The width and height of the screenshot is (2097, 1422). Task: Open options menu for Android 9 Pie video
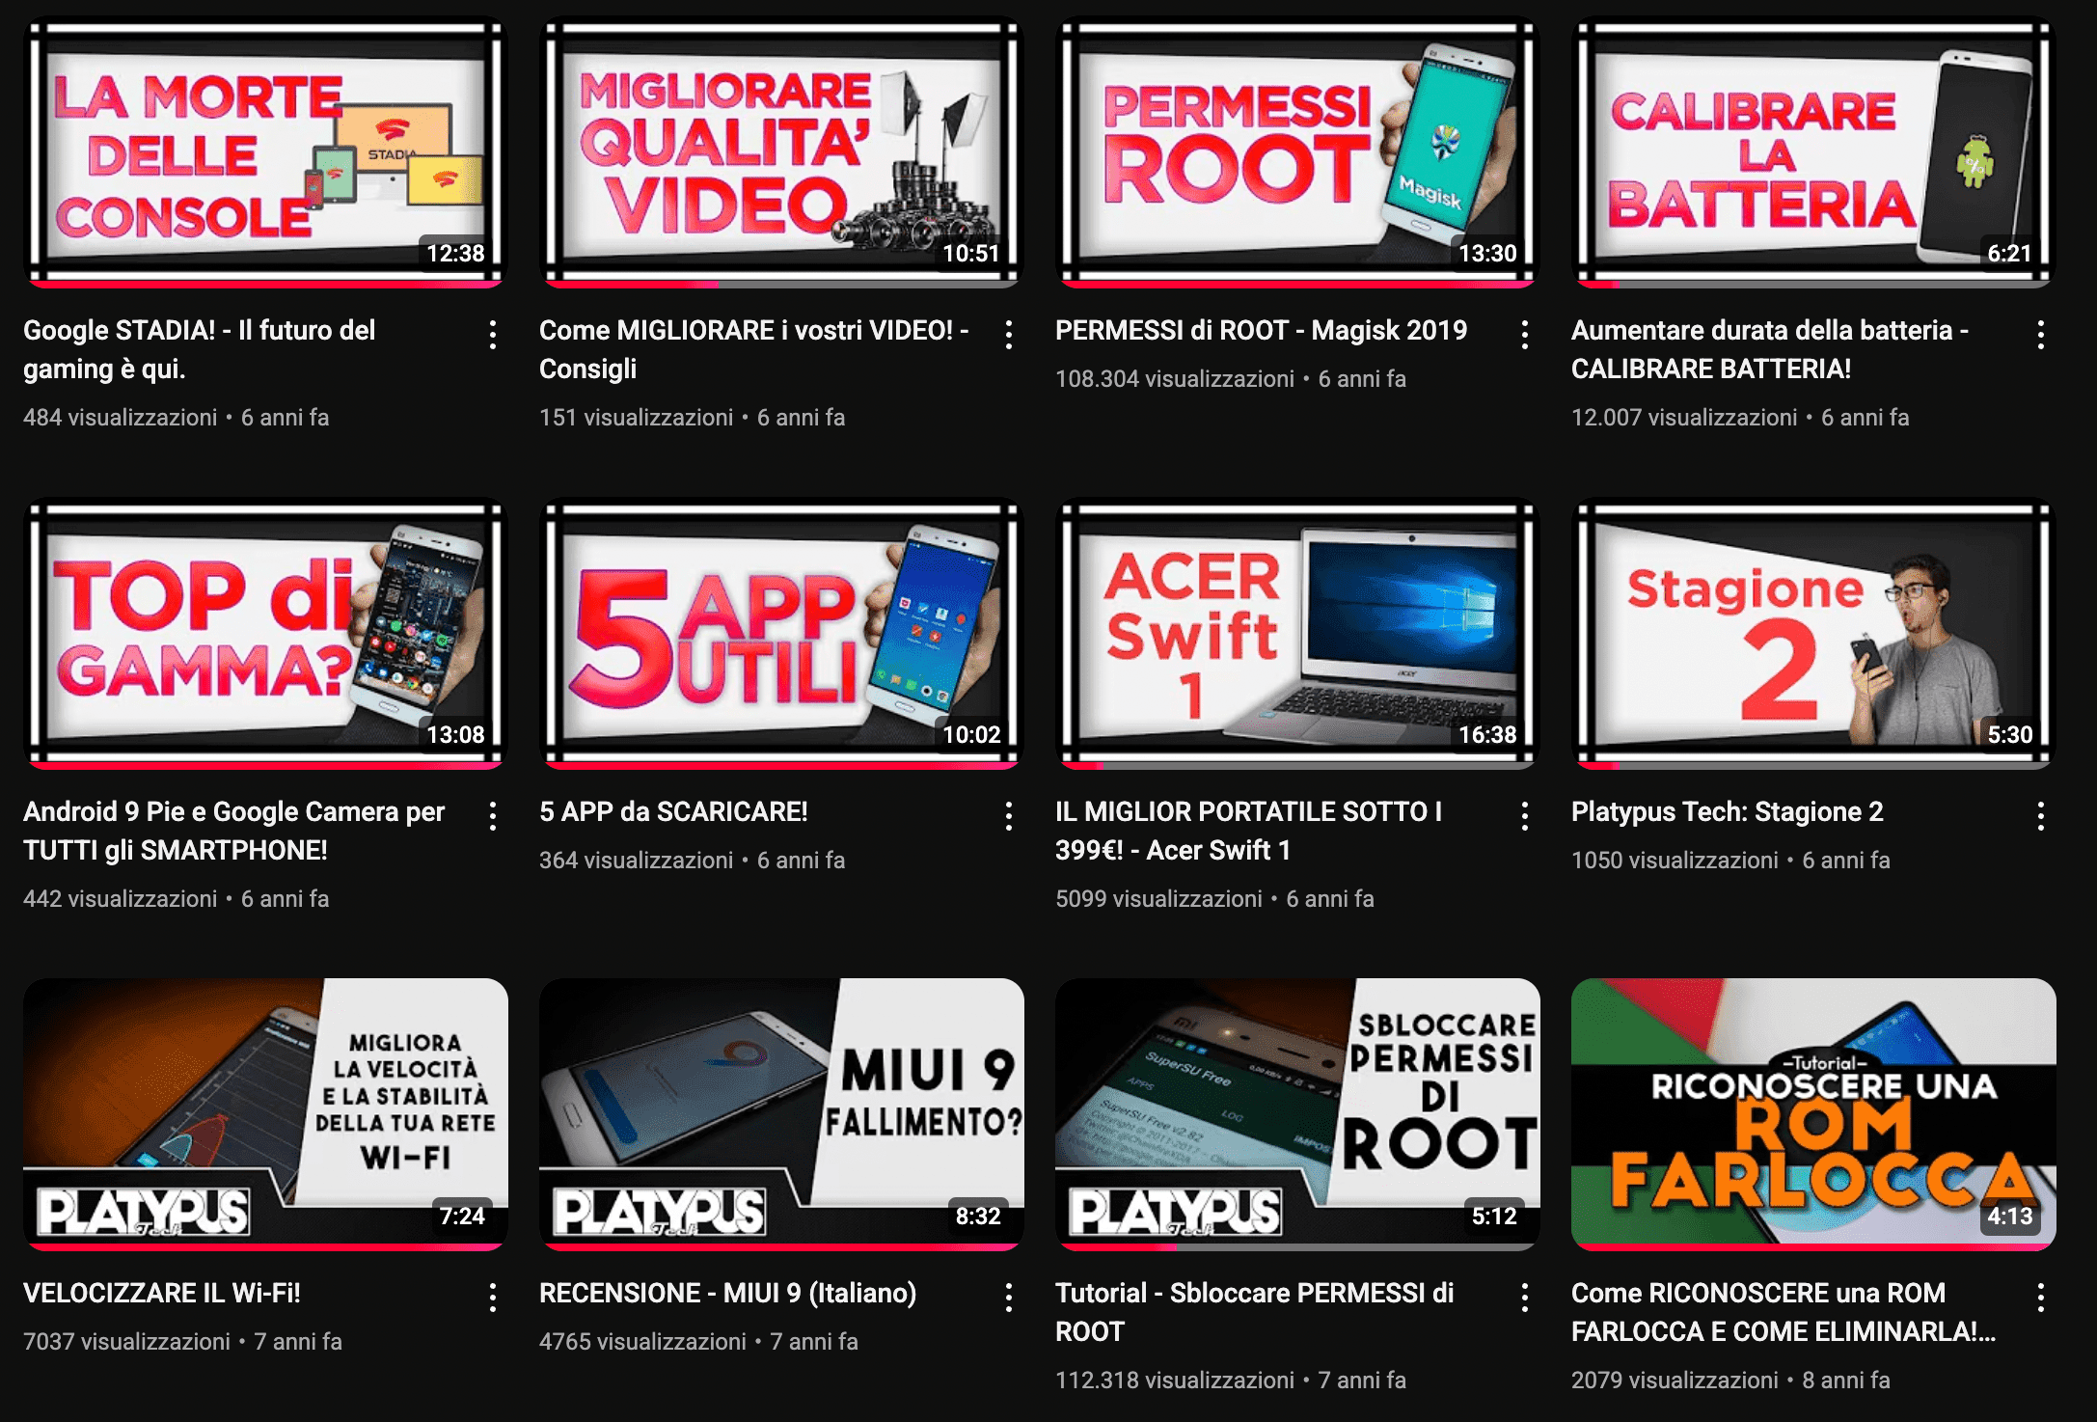pyautogui.click(x=493, y=816)
